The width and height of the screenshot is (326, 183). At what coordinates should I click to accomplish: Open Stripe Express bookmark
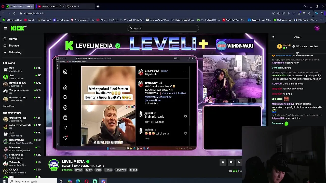pos(61,20)
